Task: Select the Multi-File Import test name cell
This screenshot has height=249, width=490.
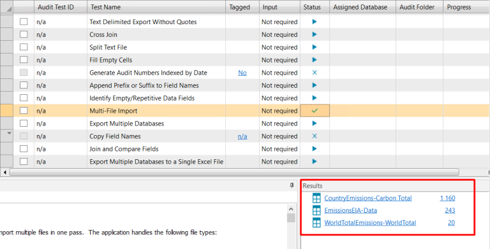Action: point(156,111)
